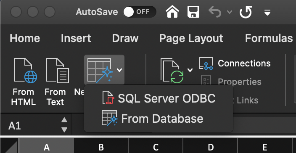Switch to the Page Layout tab

point(191,38)
